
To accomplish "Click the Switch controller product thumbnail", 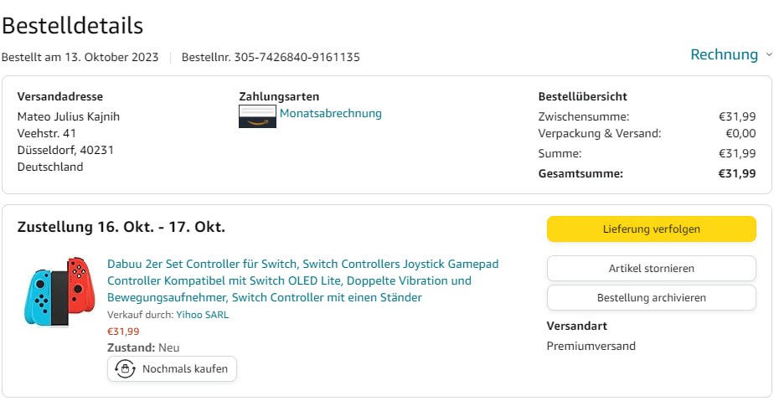I will pos(59,290).
